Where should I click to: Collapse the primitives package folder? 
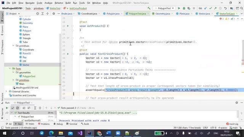pyautogui.click(x=13, y=46)
